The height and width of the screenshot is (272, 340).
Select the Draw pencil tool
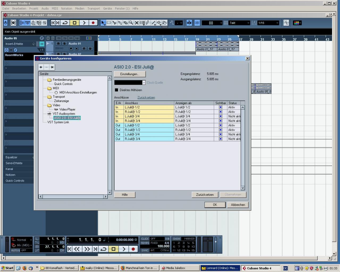coord(148,23)
